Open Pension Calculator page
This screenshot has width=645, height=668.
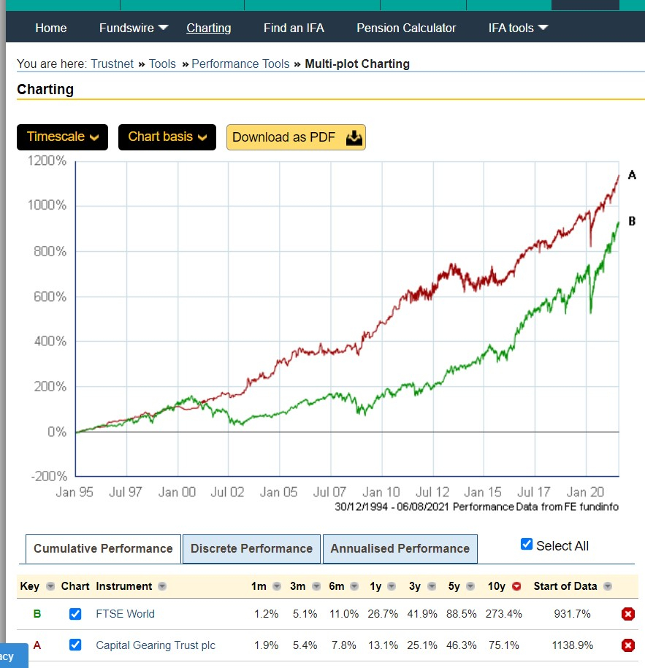click(406, 28)
